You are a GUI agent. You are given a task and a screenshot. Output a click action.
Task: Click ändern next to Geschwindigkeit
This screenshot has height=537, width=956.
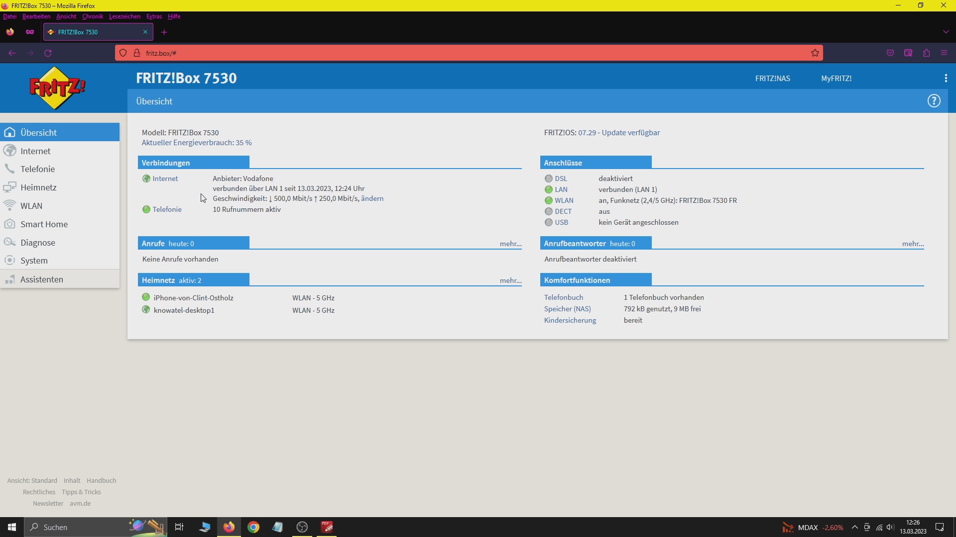point(372,198)
